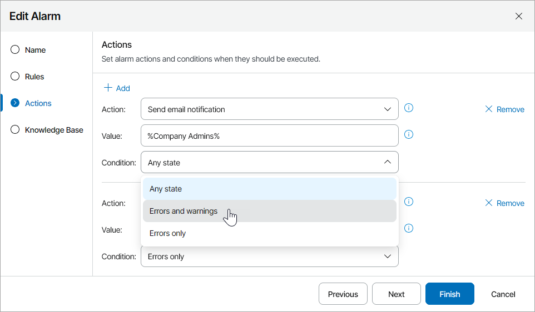Click the X icon of first Remove

489,109
